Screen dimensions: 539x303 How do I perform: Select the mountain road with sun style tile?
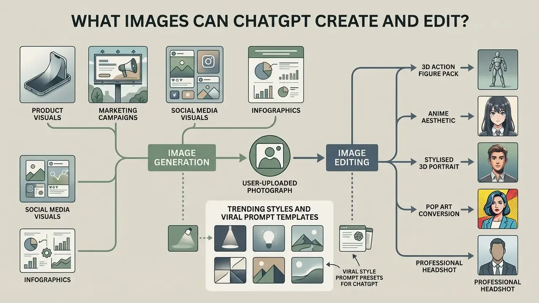coord(307,238)
